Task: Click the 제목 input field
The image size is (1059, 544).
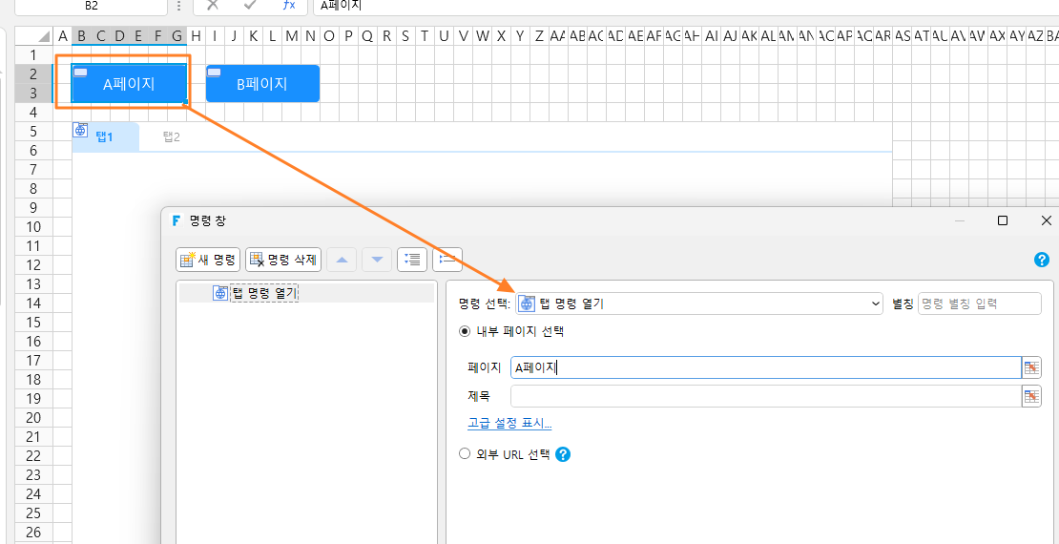Action: pyautogui.click(x=765, y=397)
